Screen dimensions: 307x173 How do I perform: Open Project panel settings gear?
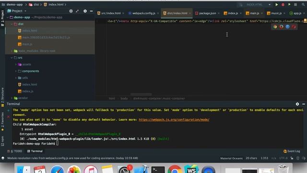click(x=85, y=11)
